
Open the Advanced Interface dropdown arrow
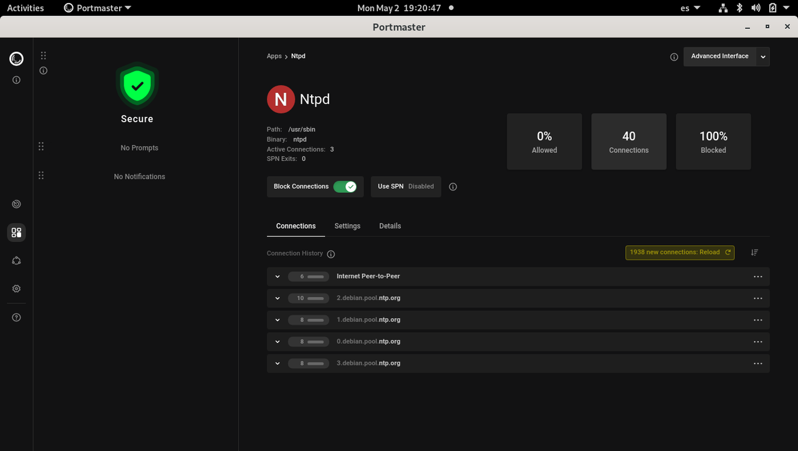[x=763, y=57]
